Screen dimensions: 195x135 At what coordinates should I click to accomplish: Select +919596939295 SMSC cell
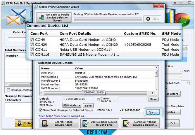tap(137, 45)
